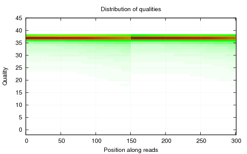
Task: Click the 100 tick label on x-axis
Action: coord(96,141)
